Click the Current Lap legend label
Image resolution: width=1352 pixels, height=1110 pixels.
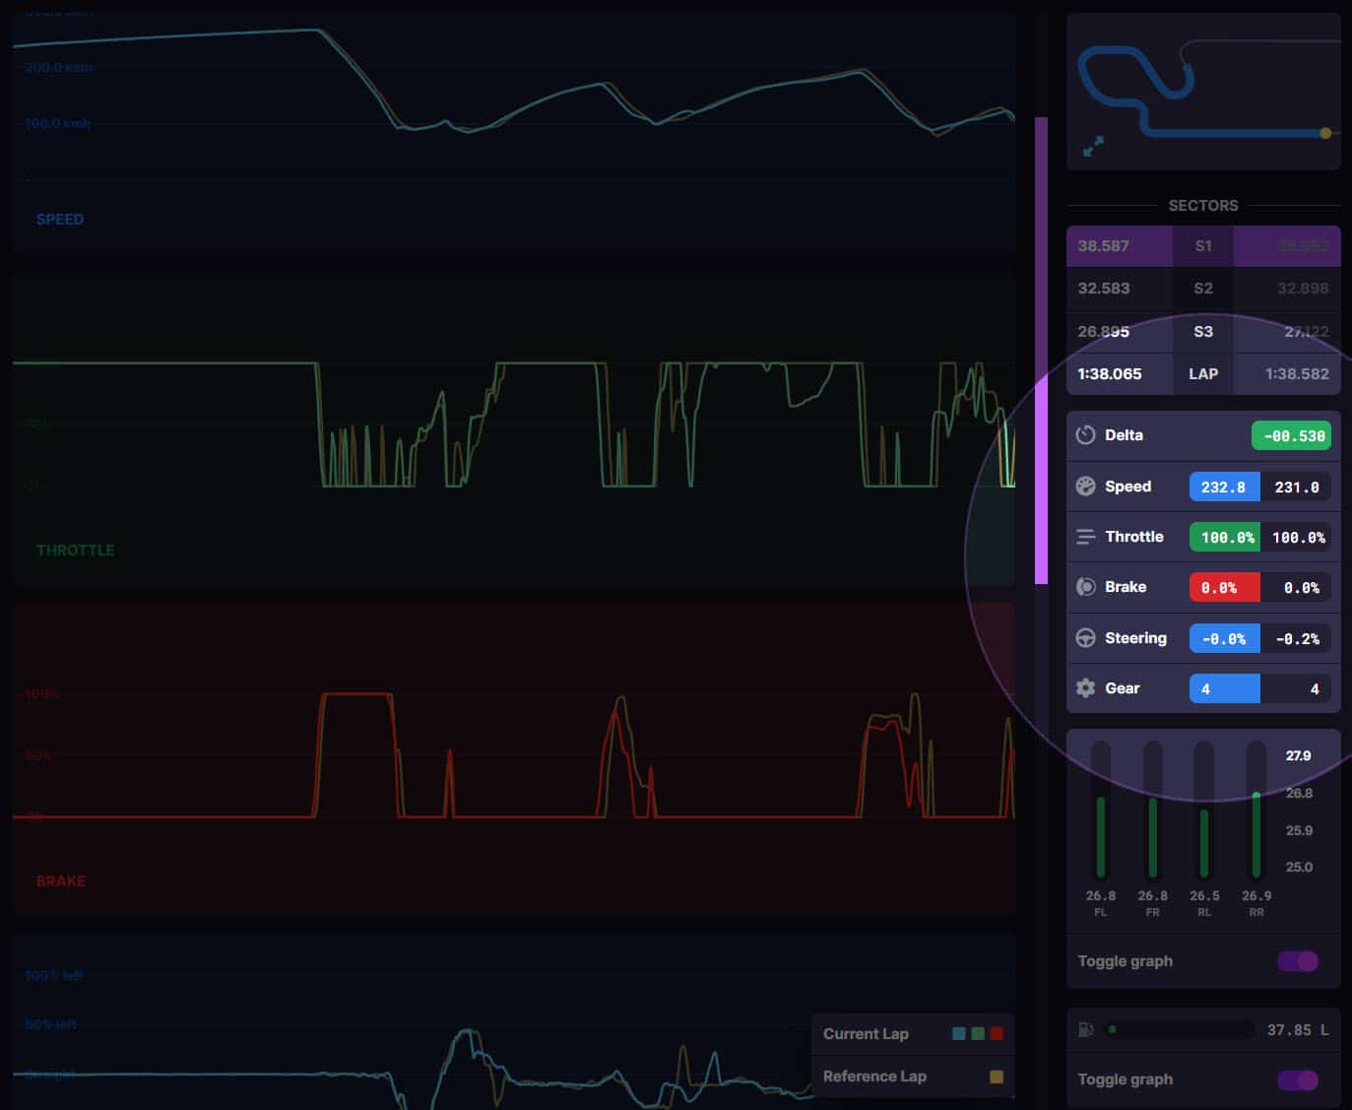pos(866,1034)
